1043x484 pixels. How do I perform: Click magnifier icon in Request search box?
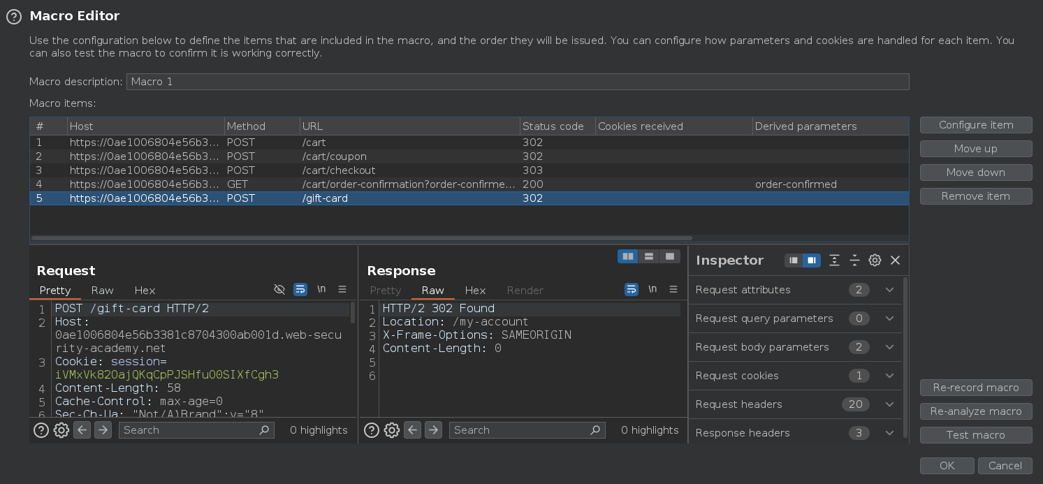click(x=264, y=430)
